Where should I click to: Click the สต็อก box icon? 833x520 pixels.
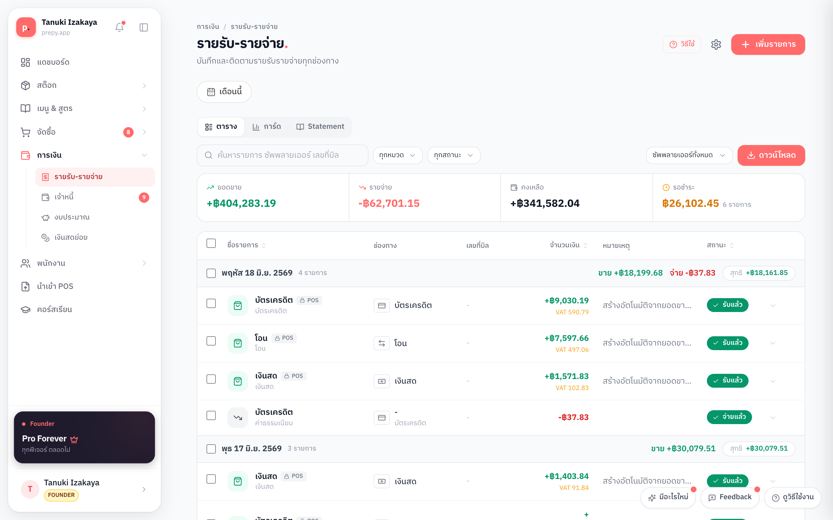point(25,85)
